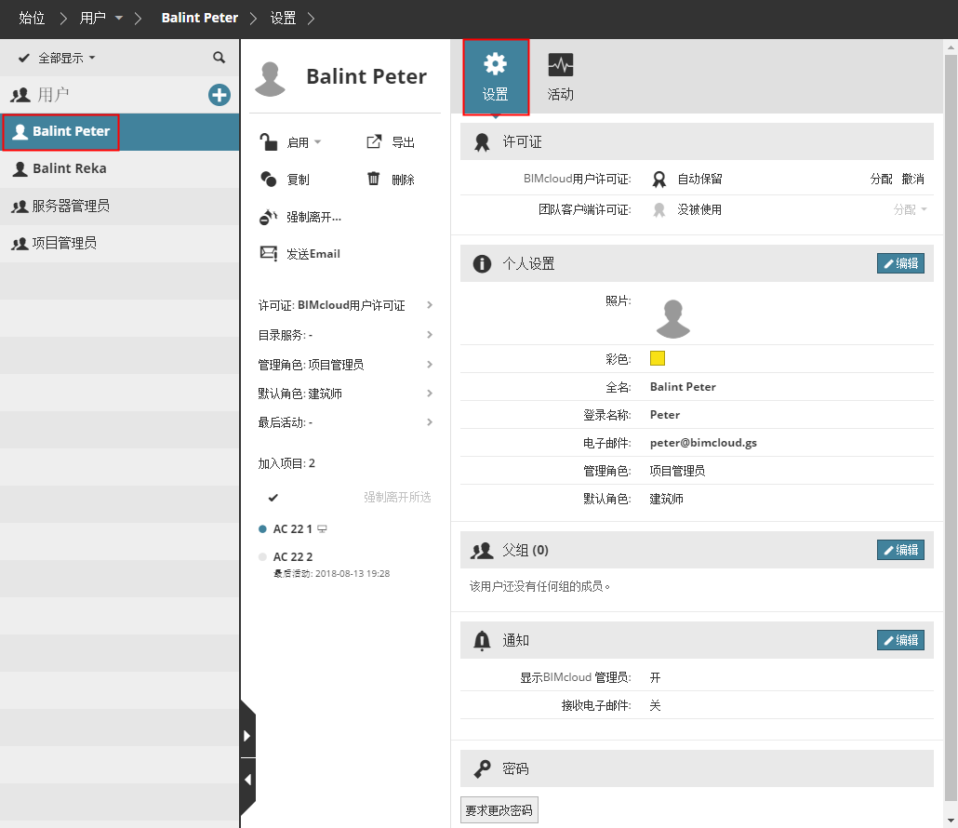Click the 登录名称 value Peter

(665, 414)
